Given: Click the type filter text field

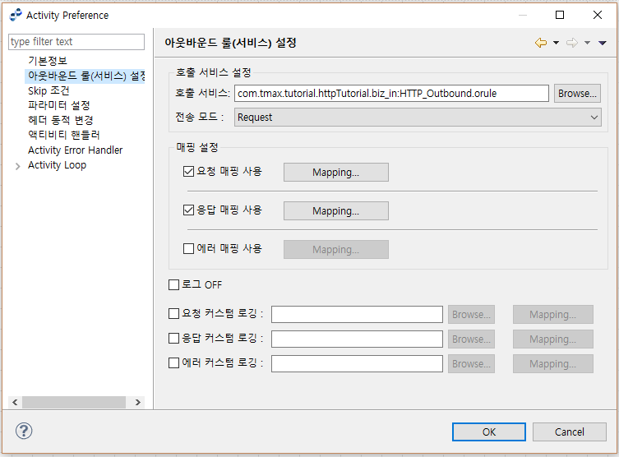Looking at the screenshot, I should 76,42.
